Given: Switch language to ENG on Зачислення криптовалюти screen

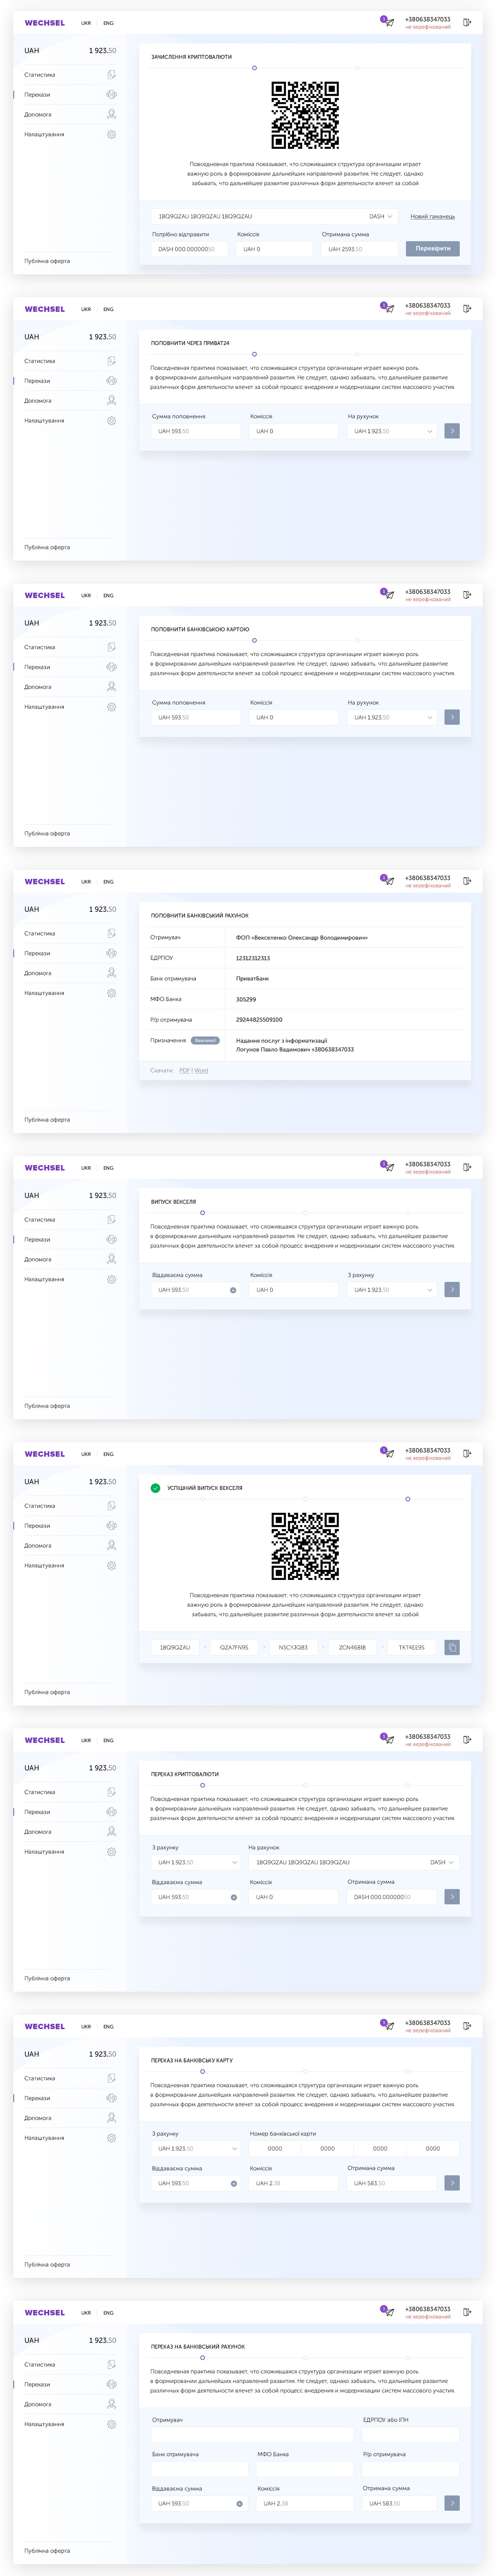Looking at the screenshot, I should tap(108, 23).
